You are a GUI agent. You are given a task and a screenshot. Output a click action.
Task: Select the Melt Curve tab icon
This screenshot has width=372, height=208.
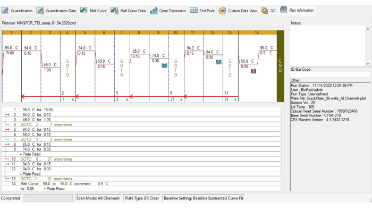click(84, 10)
